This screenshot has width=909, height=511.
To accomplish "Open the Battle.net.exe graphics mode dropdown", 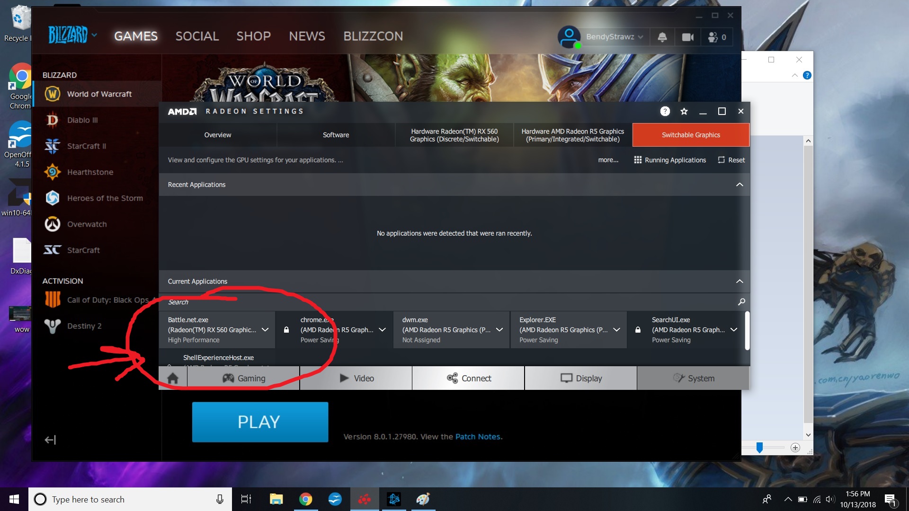I will tap(265, 330).
